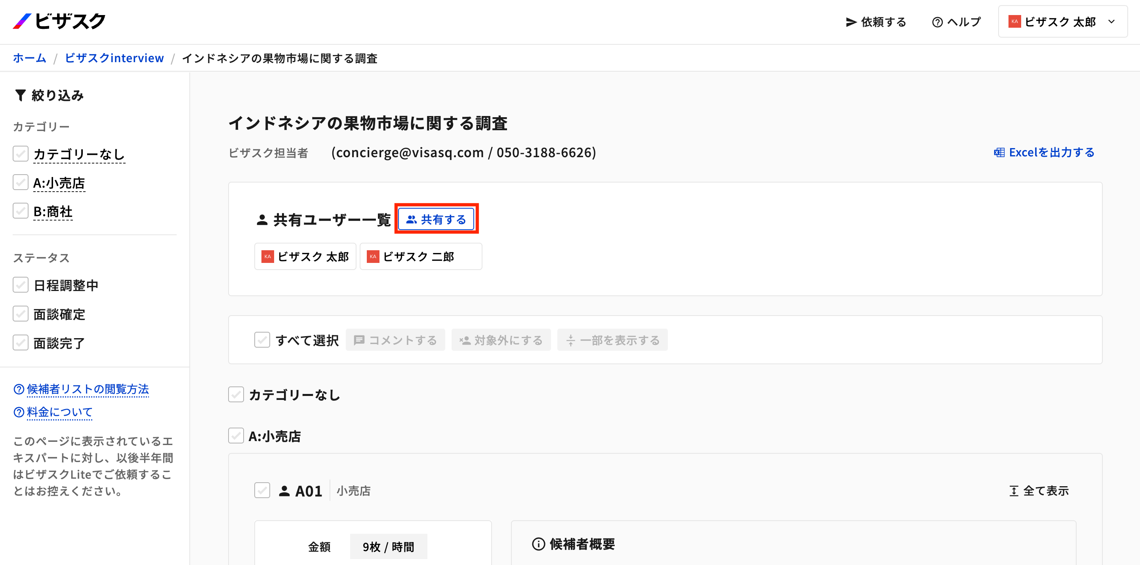Click the ヘルプ question mark icon
Screen dimensions: 1140x565
937,22
